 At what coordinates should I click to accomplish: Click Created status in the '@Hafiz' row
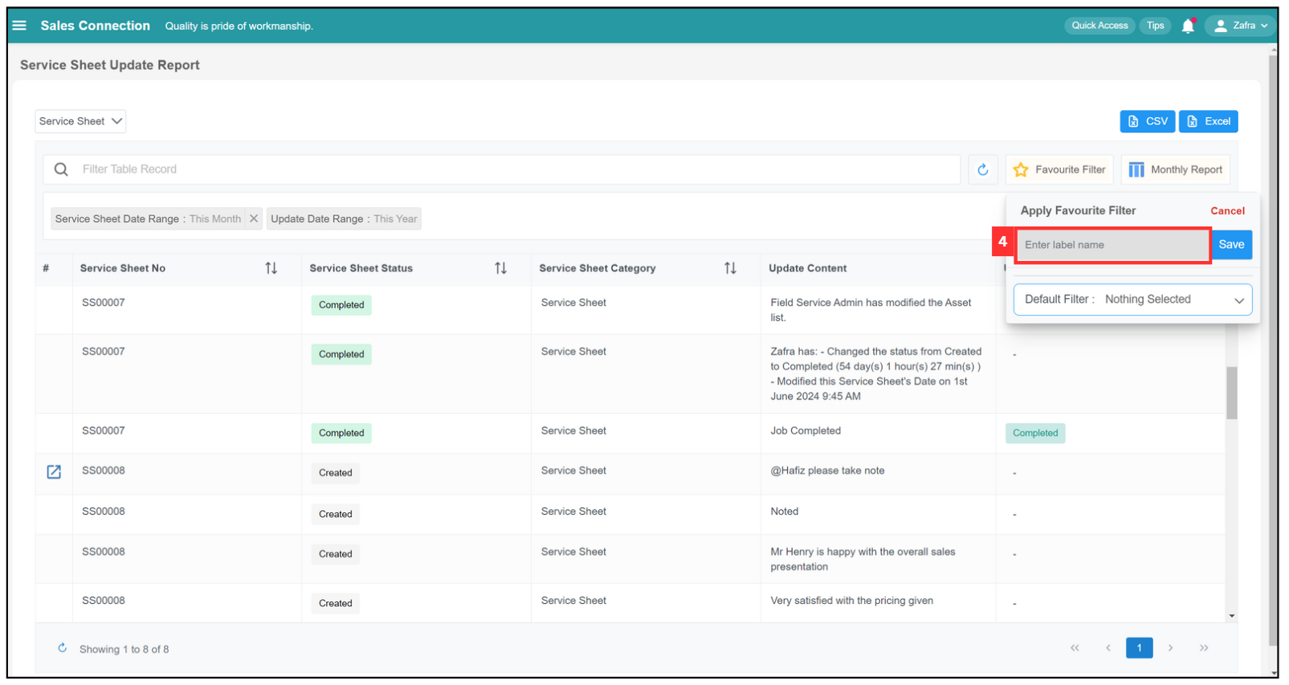(335, 473)
